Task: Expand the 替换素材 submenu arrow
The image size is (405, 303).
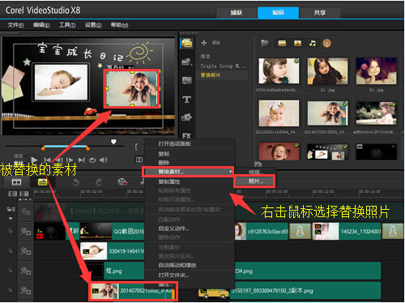Action: click(x=230, y=172)
